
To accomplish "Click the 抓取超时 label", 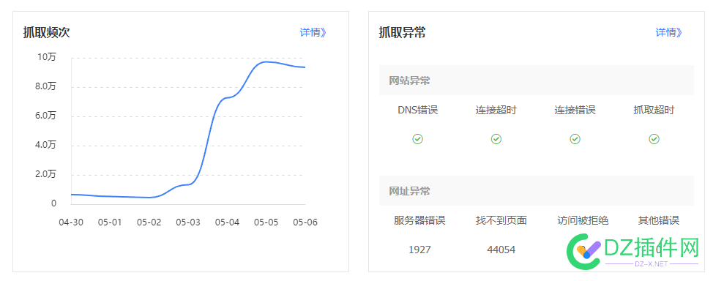I will click(x=654, y=110).
